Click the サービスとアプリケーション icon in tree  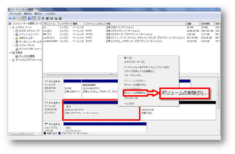(x=13, y=60)
